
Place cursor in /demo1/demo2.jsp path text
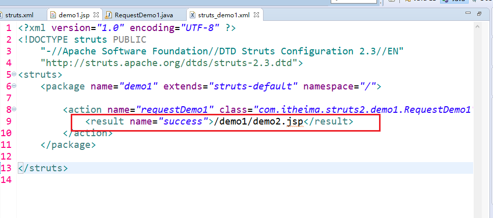(258, 121)
